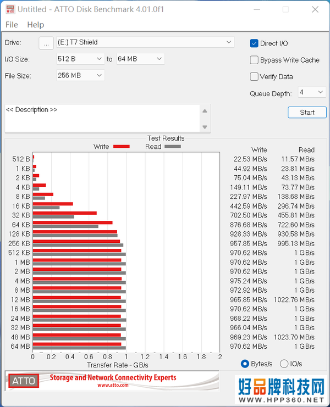This screenshot has width=330, height=407.
Task: Uncheck the Direct I/O checkbox
Action: 254,43
